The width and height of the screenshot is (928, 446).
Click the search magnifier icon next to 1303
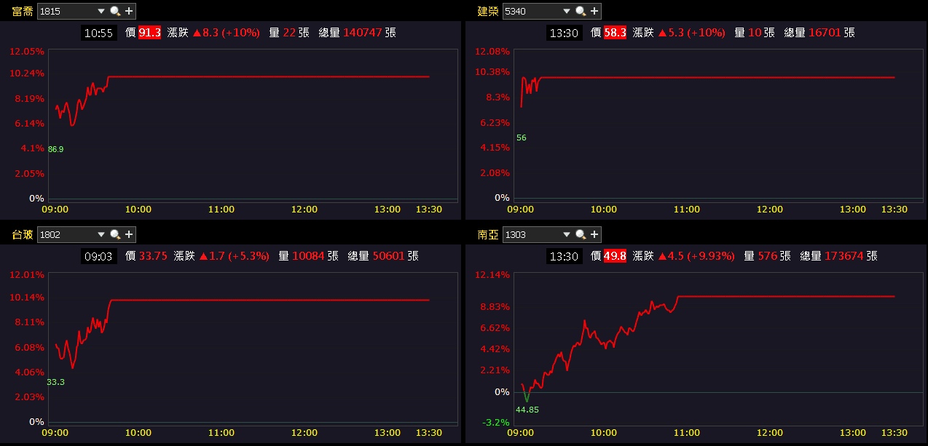[x=581, y=234]
